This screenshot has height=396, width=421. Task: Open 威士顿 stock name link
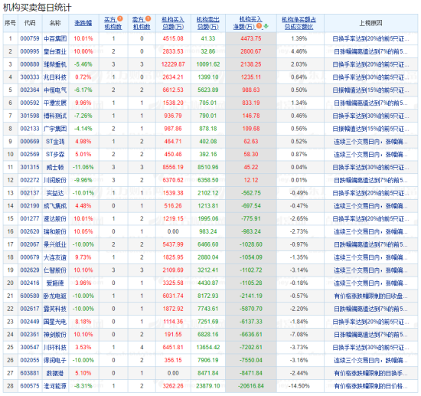[55, 168]
